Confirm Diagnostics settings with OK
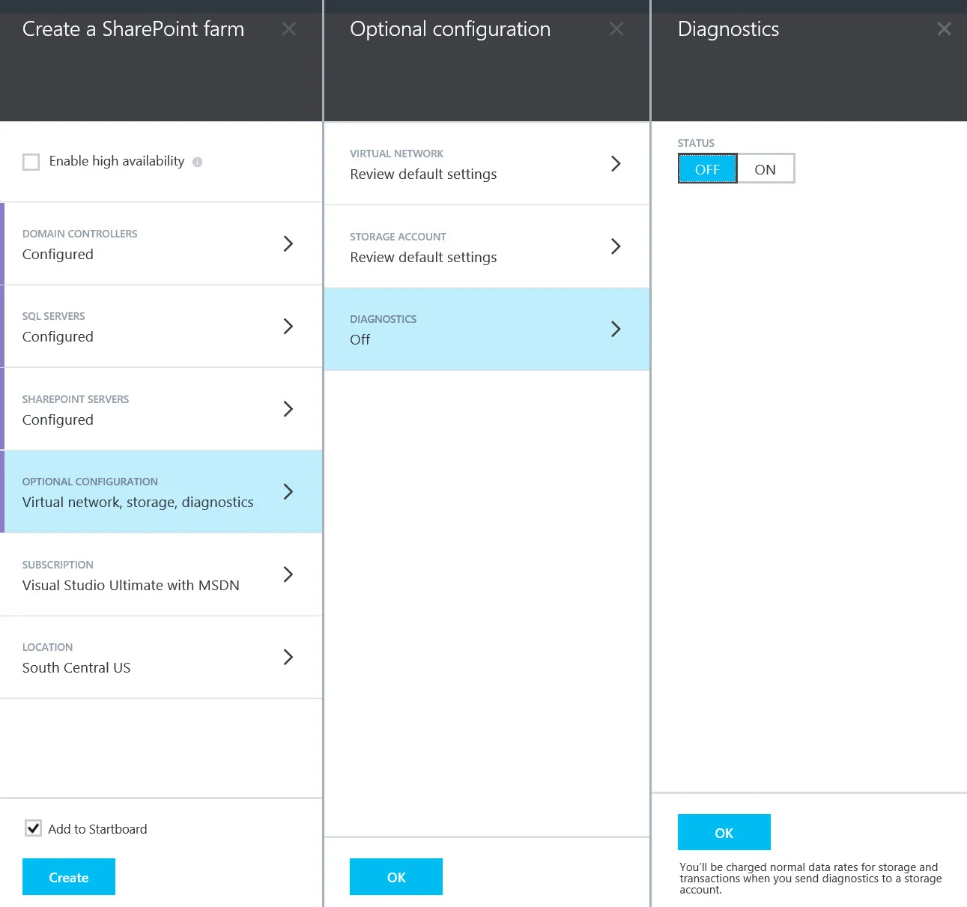967x907 pixels. point(724,832)
